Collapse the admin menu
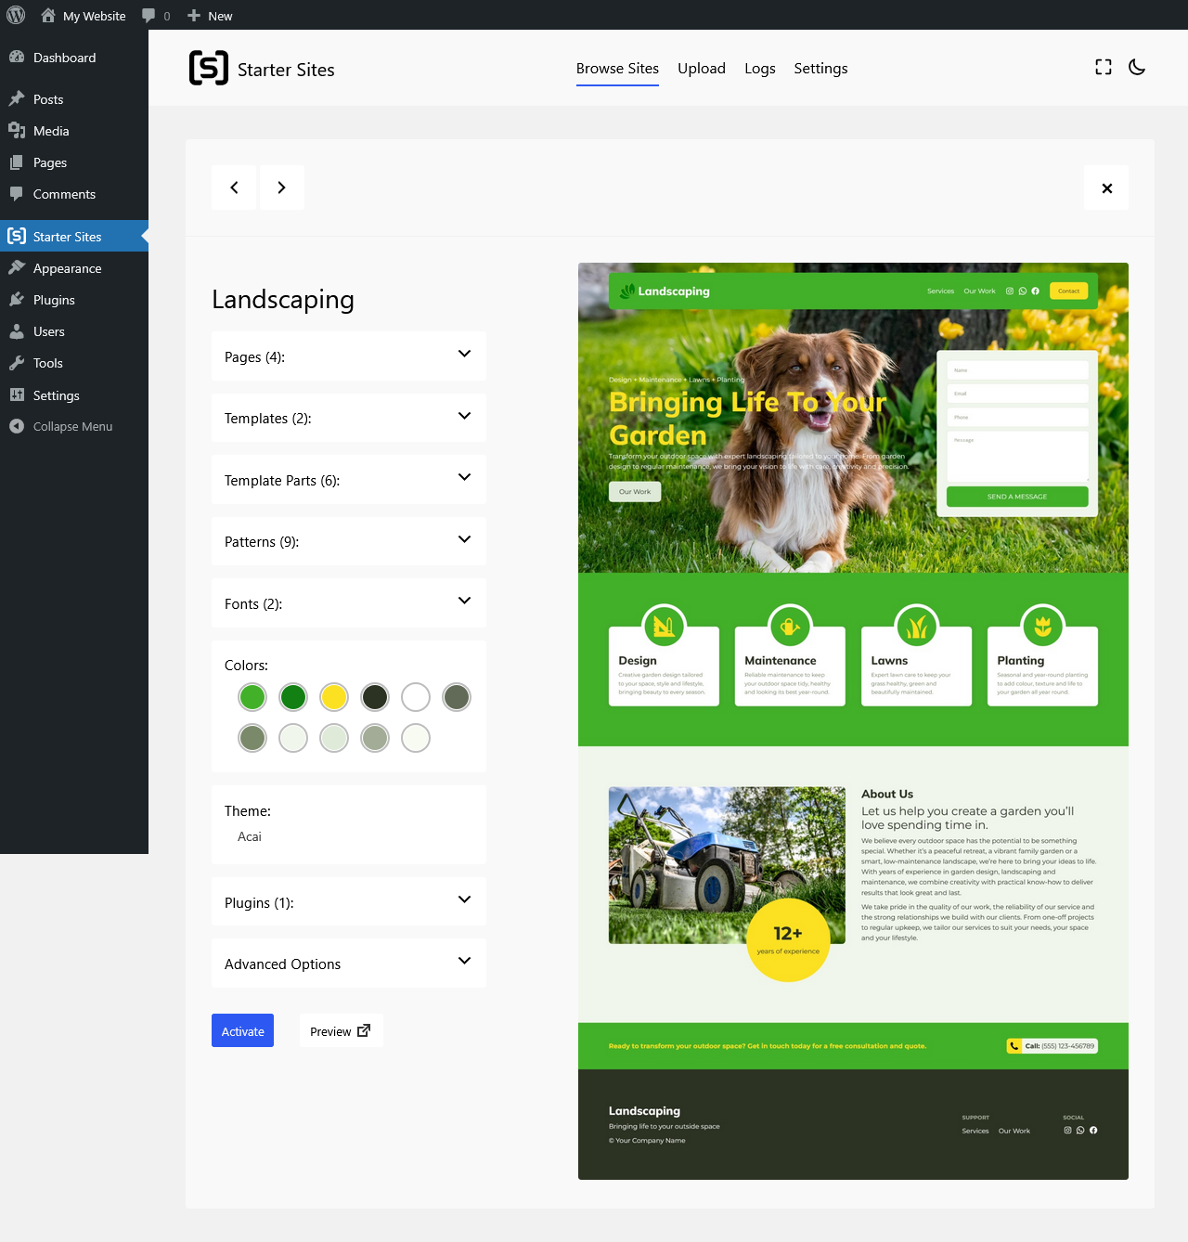Viewport: 1188px width, 1242px height. tap(74, 426)
